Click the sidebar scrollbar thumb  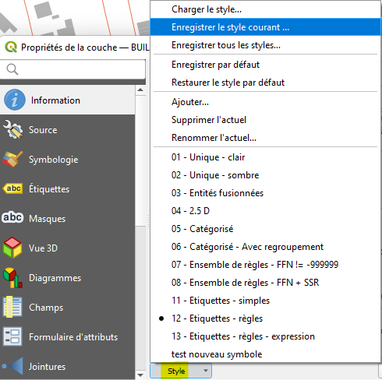140,160
